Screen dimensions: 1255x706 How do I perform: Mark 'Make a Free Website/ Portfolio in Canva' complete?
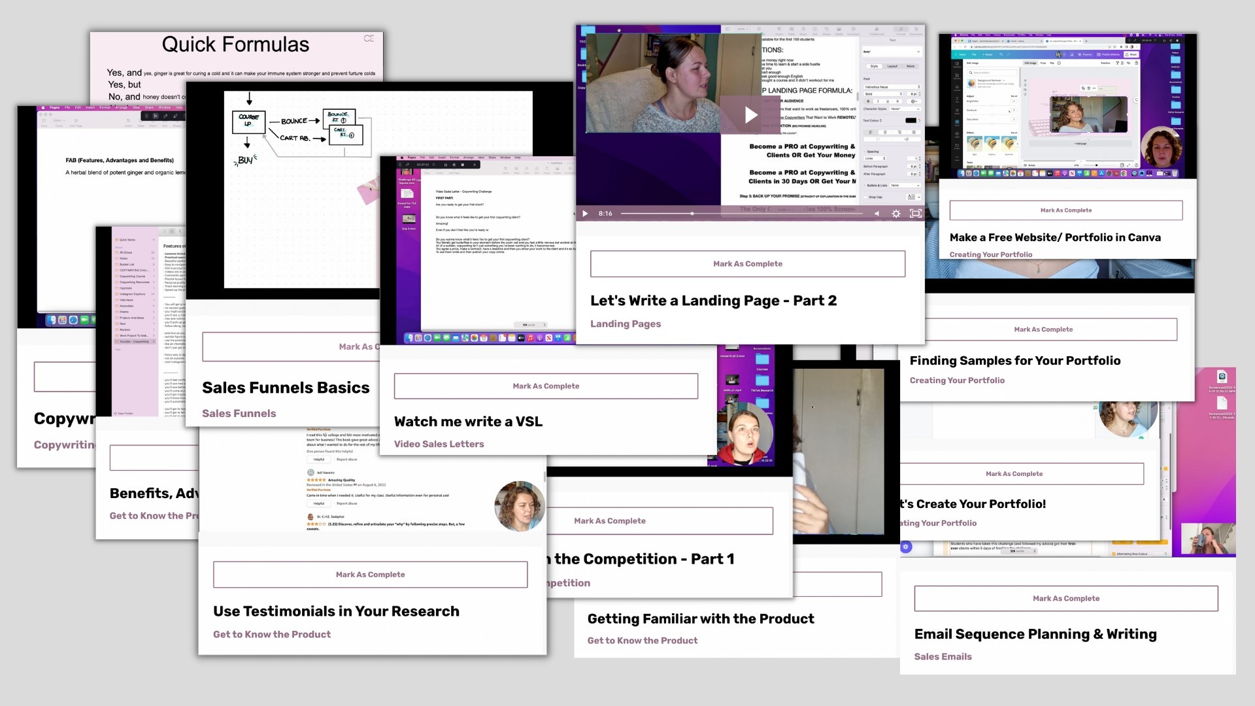pos(1065,210)
